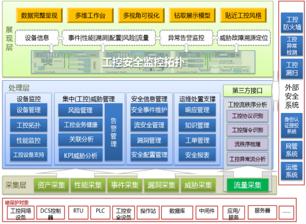Click the 设备管理 blue button
The height and width of the screenshot is (224, 306).
pyautogui.click(x=29, y=110)
